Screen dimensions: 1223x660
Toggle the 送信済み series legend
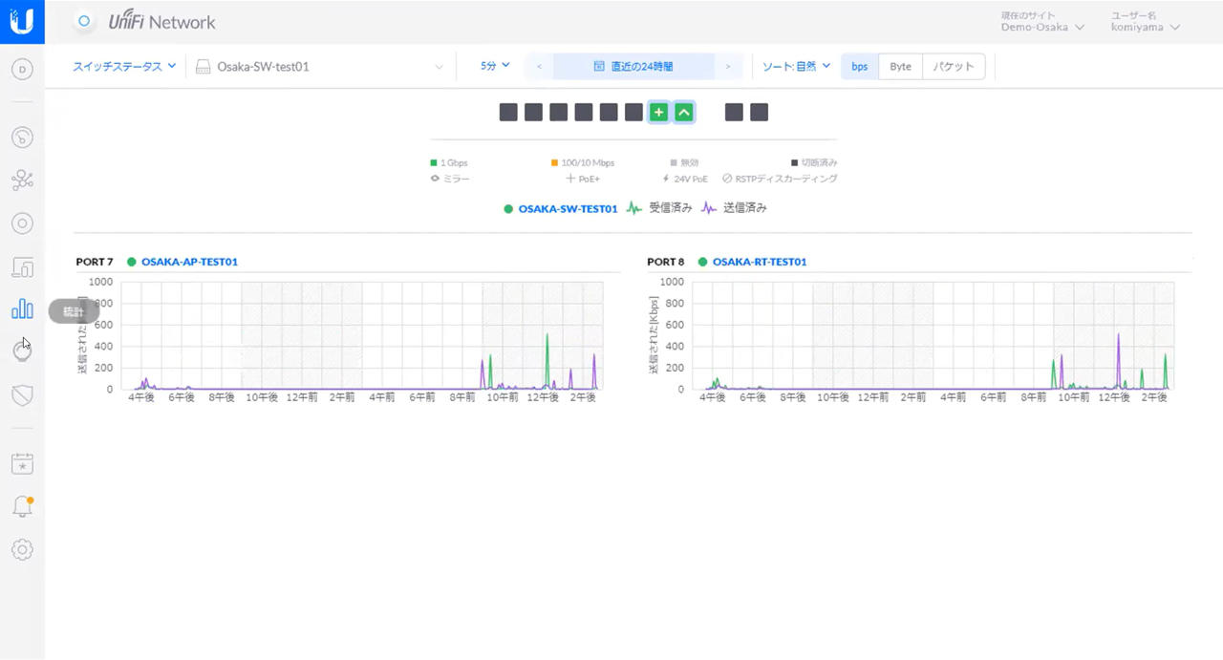(735, 208)
